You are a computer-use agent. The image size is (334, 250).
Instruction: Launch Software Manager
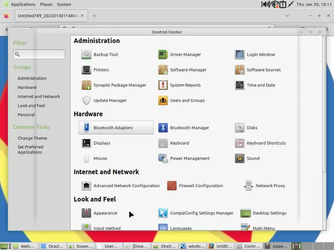tap(182, 70)
